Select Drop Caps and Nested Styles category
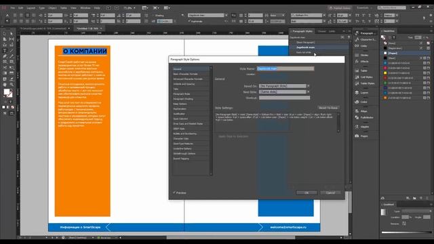This screenshot has height=244, width=434. pyautogui.click(x=191, y=124)
